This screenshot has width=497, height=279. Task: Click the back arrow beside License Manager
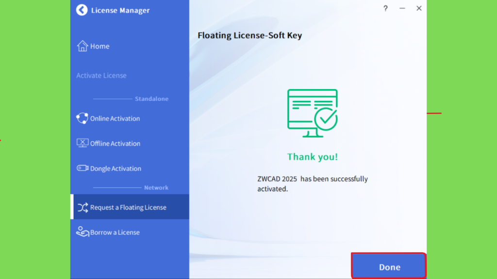[x=82, y=10]
